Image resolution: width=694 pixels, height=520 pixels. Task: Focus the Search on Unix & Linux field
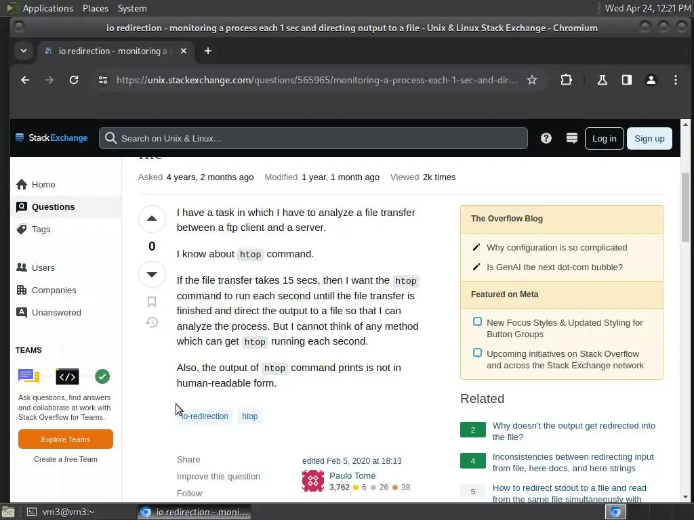pos(313,138)
